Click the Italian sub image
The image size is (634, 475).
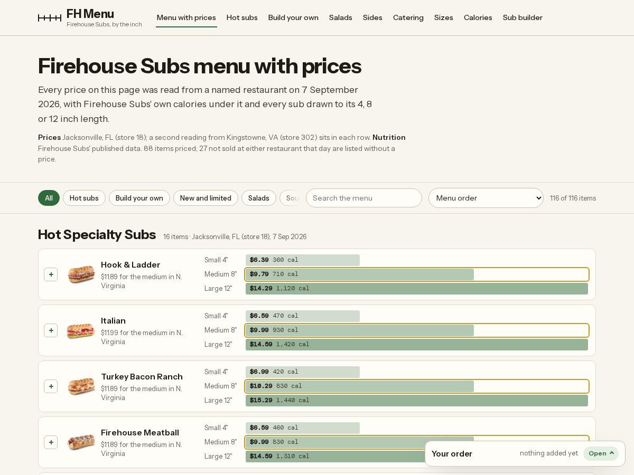[x=81, y=330]
